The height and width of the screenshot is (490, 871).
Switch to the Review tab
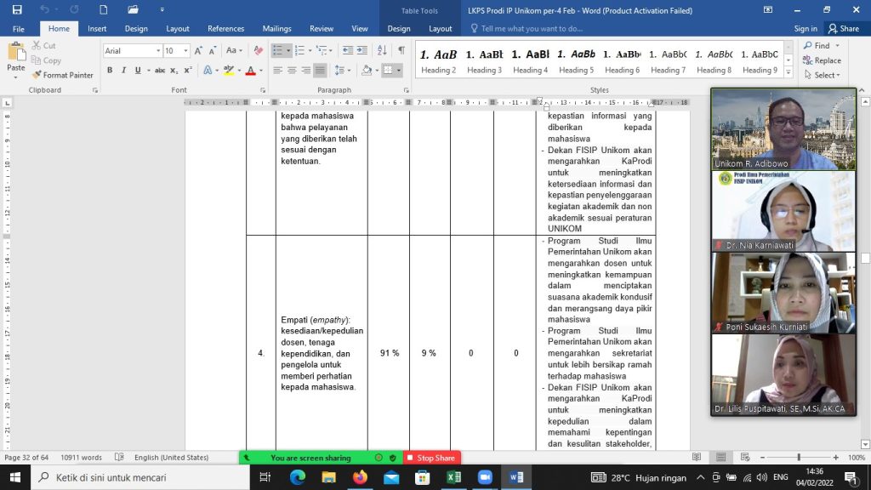[322, 28]
